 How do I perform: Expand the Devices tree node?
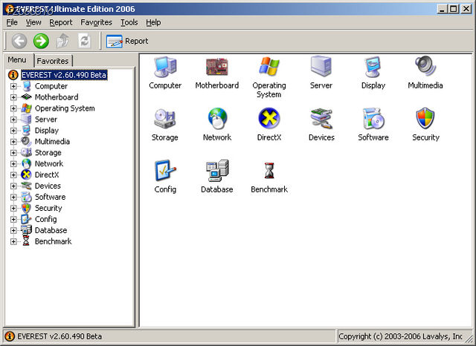pos(13,186)
